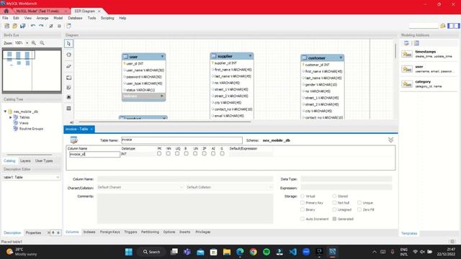This screenshot has width=461, height=259.
Task: Switch to the Indexes tab
Action: coord(89,232)
